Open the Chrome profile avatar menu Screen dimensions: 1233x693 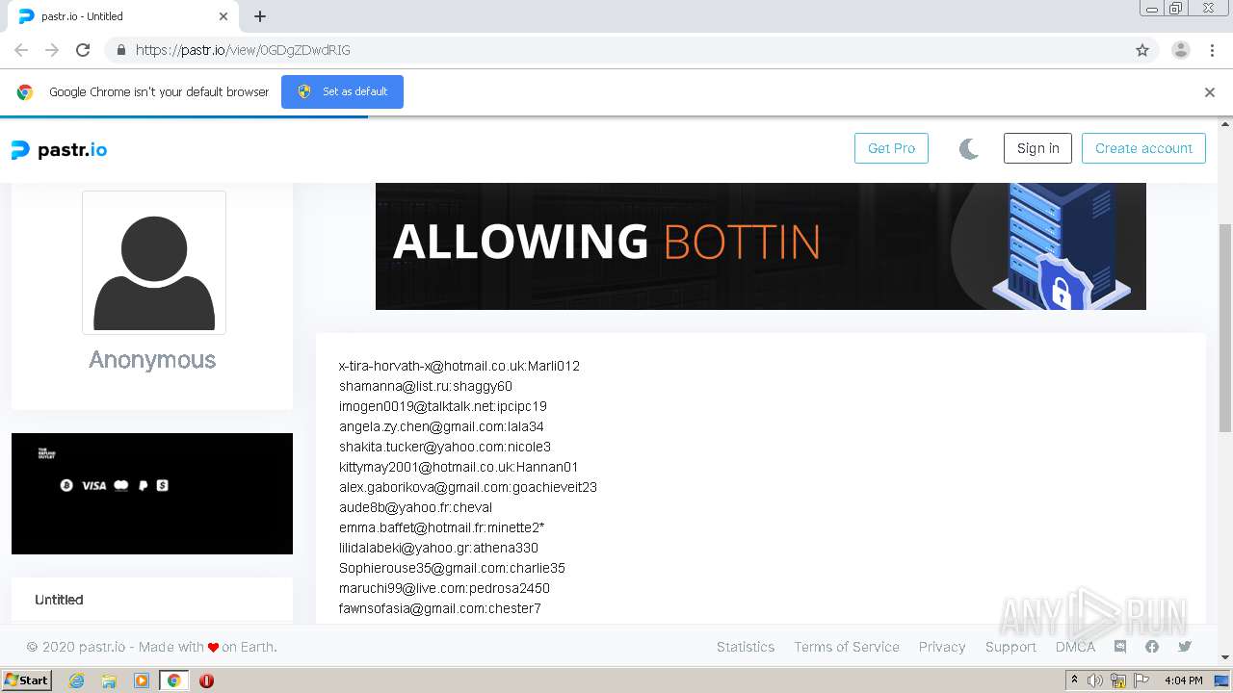point(1181,50)
